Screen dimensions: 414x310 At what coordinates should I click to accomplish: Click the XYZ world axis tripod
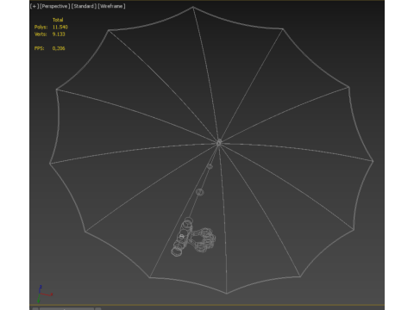click(x=44, y=294)
